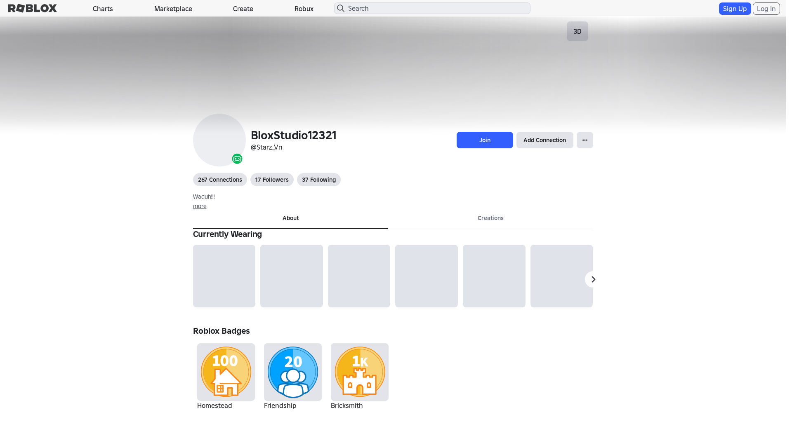Click the Bricksmith badge label

pos(347,405)
